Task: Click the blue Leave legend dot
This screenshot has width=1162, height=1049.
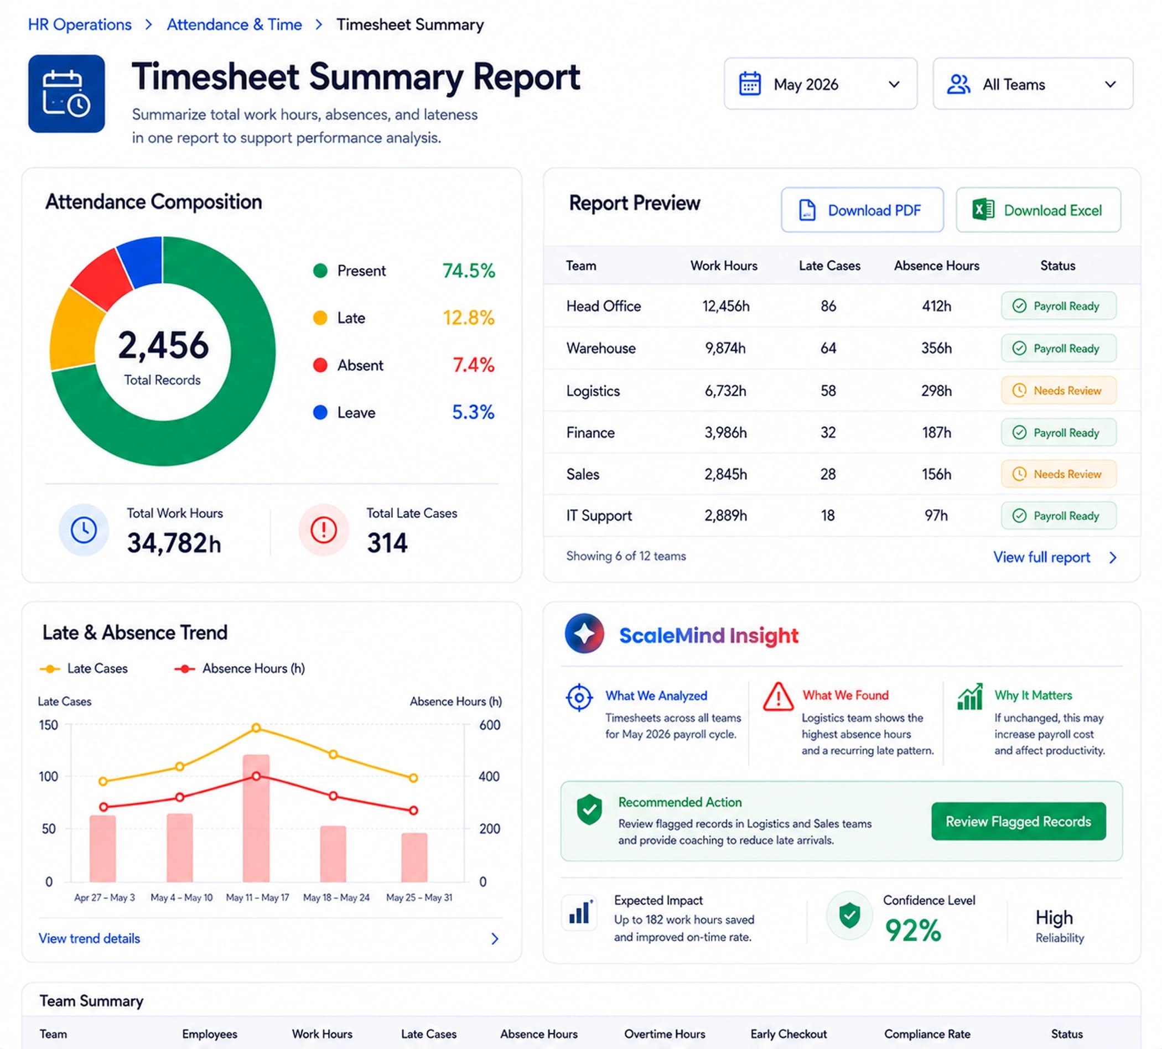Action: 320,413
